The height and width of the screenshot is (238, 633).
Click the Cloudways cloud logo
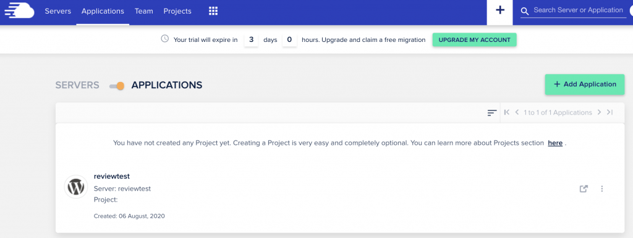pyautogui.click(x=19, y=11)
